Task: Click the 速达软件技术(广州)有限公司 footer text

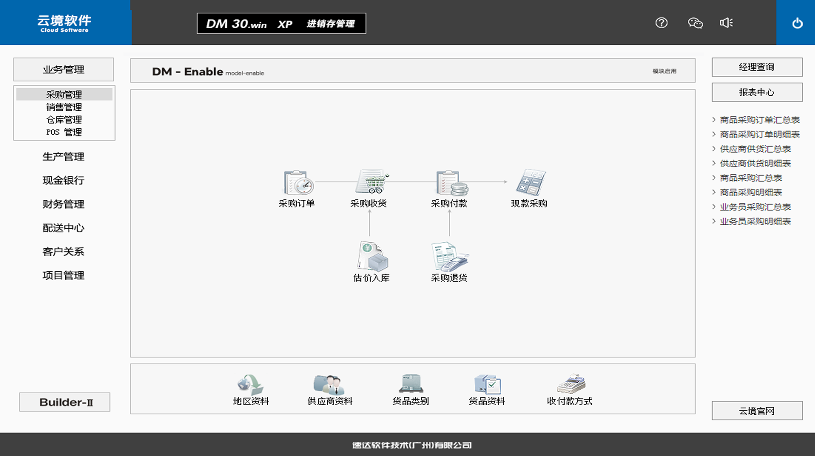Action: (412, 445)
